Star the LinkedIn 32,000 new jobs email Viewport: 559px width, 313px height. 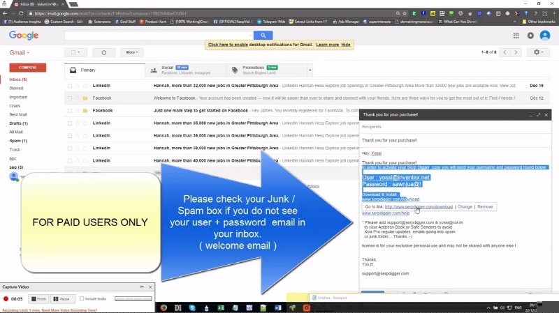78,86
